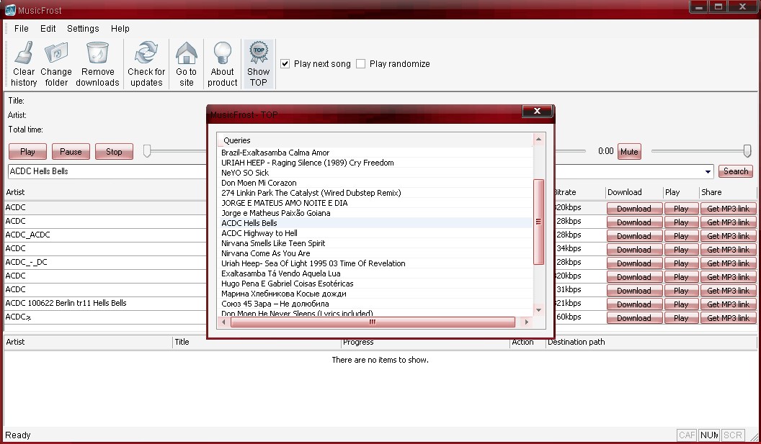Click the playback Play button
This screenshot has width=761, height=444.
27,152
